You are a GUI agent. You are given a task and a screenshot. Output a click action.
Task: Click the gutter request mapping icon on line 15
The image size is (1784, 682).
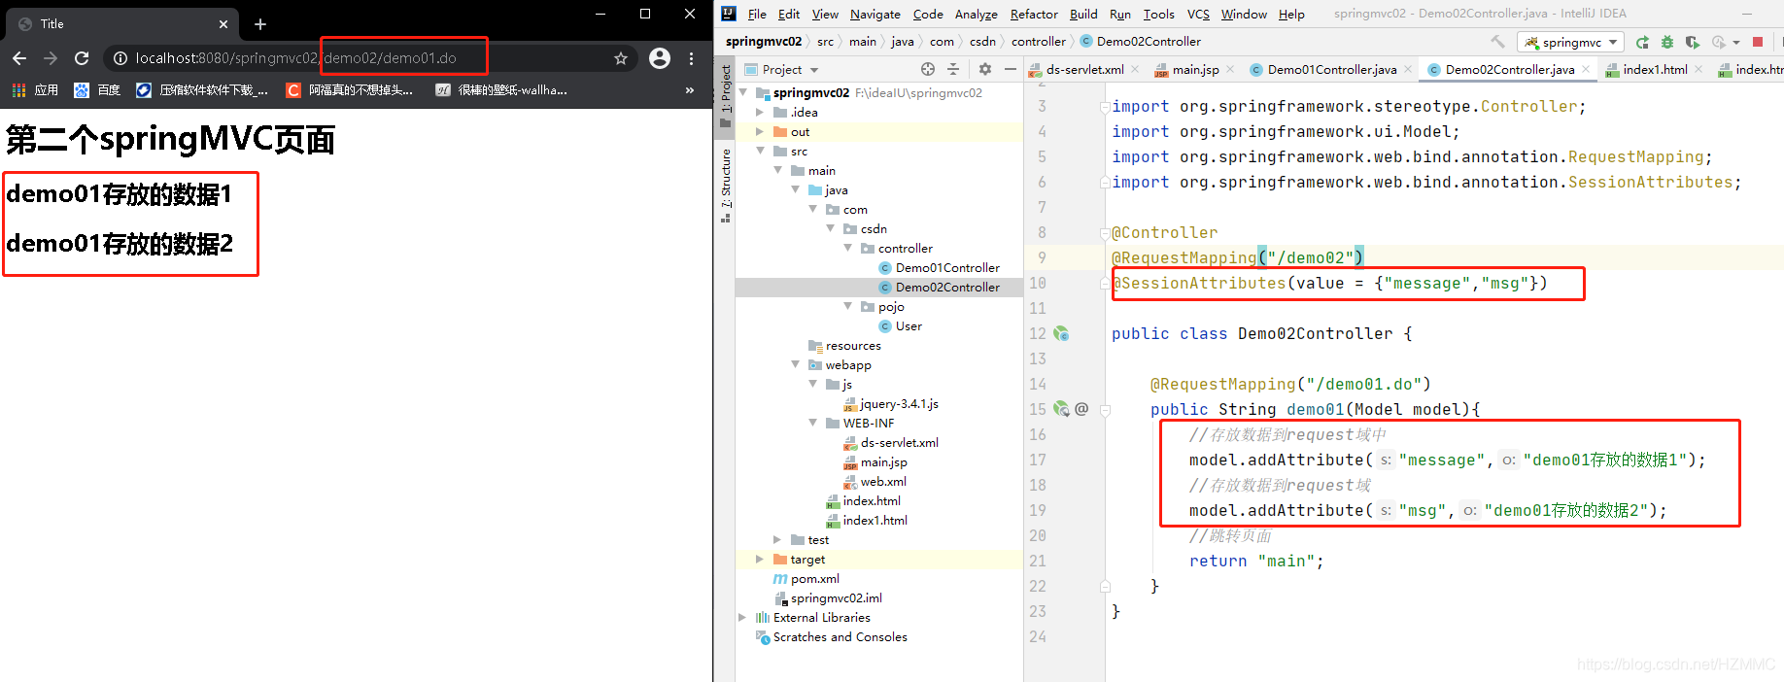pos(1061,409)
